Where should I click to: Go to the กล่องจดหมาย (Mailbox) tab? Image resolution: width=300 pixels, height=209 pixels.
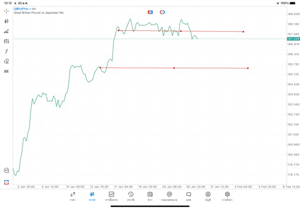point(169,196)
